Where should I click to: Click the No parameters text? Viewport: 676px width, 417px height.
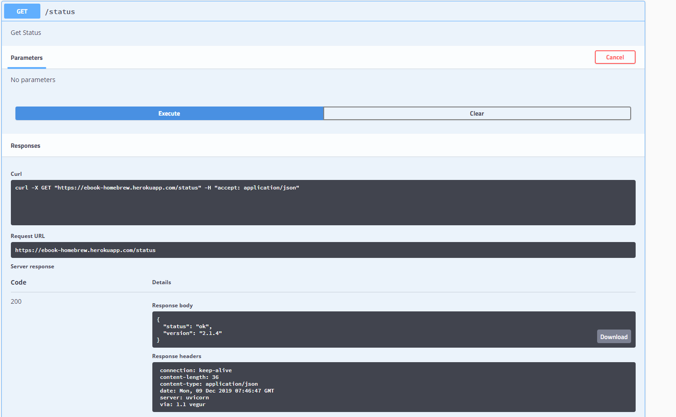click(x=33, y=80)
